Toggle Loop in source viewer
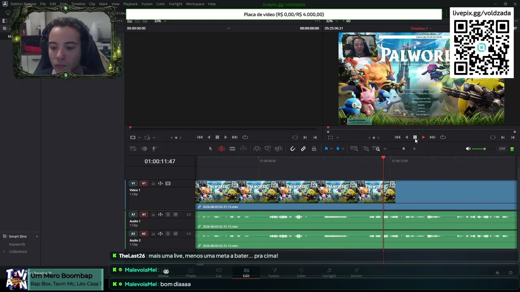The image size is (520, 292). [x=245, y=137]
